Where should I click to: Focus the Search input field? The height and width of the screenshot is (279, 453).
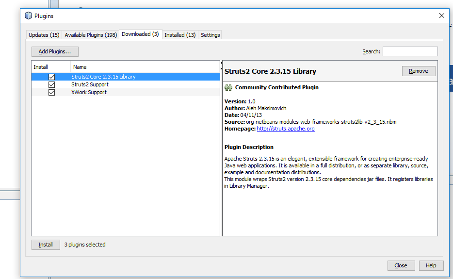[410, 51]
